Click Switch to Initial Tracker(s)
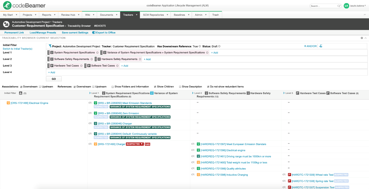 (18, 49)
